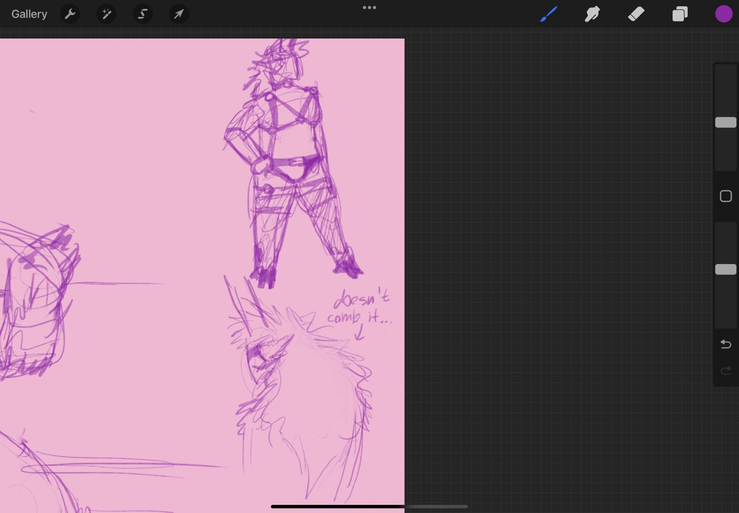
Task: Select the Smudge finger tool
Action: 592,14
